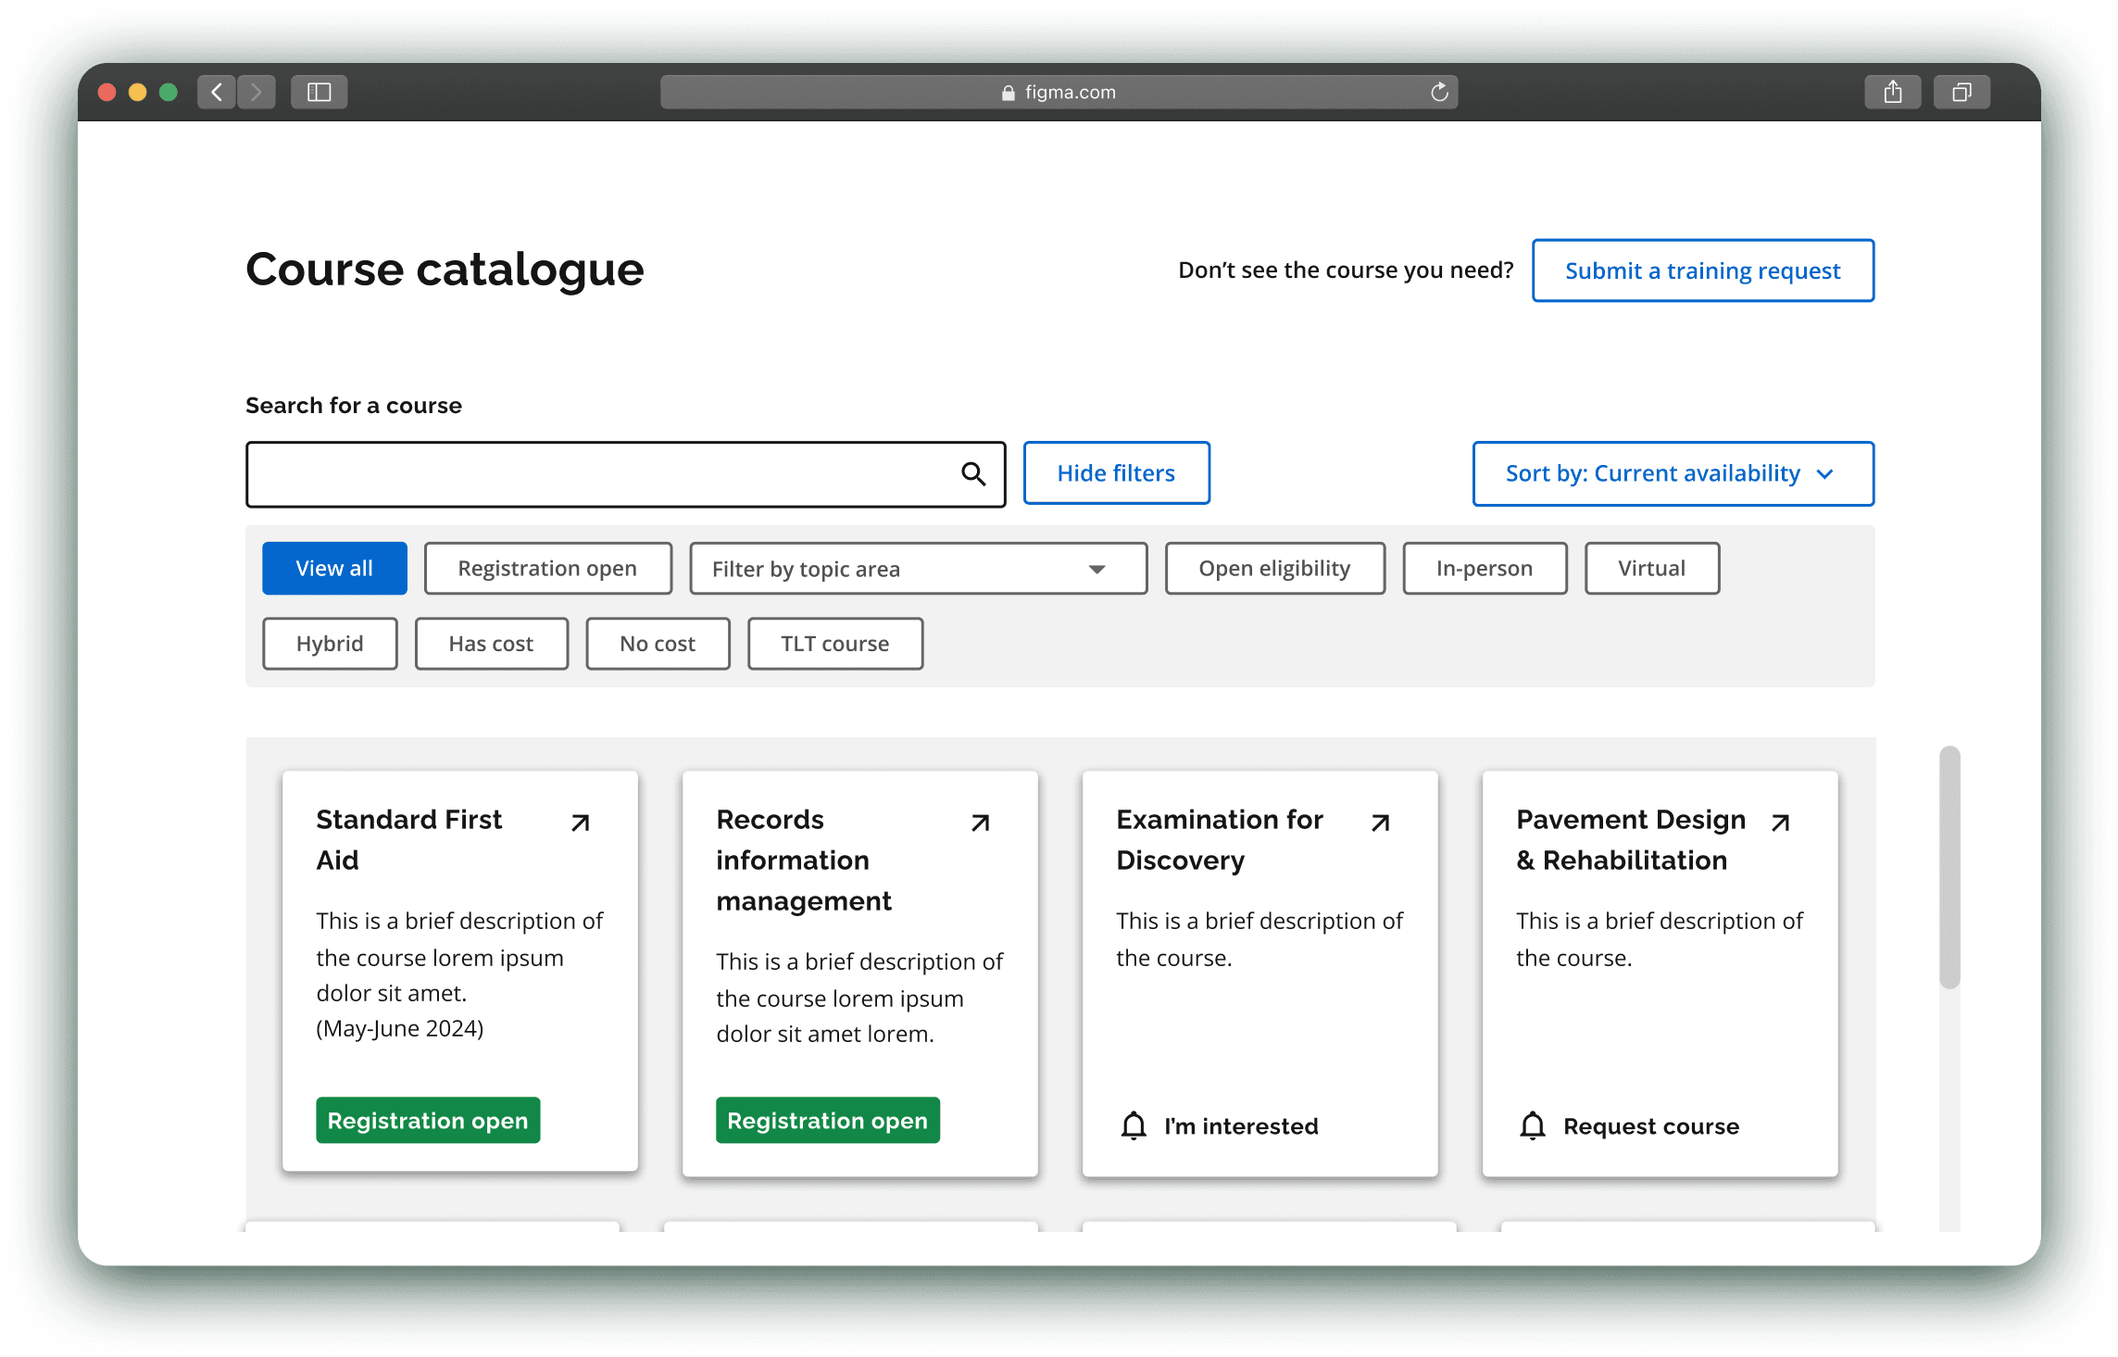Viewport: 2118px width, 1357px height.
Task: Select the View all filter
Action: coord(334,569)
